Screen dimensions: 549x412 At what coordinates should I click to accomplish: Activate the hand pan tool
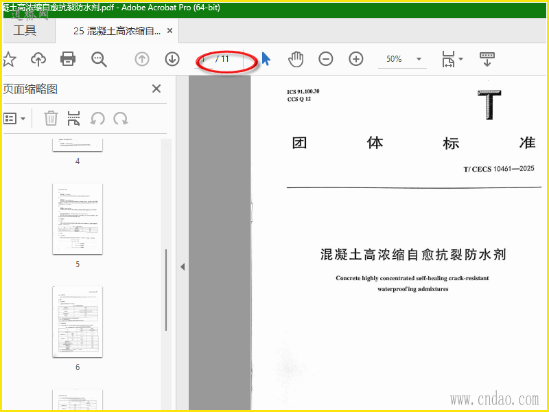click(x=296, y=59)
